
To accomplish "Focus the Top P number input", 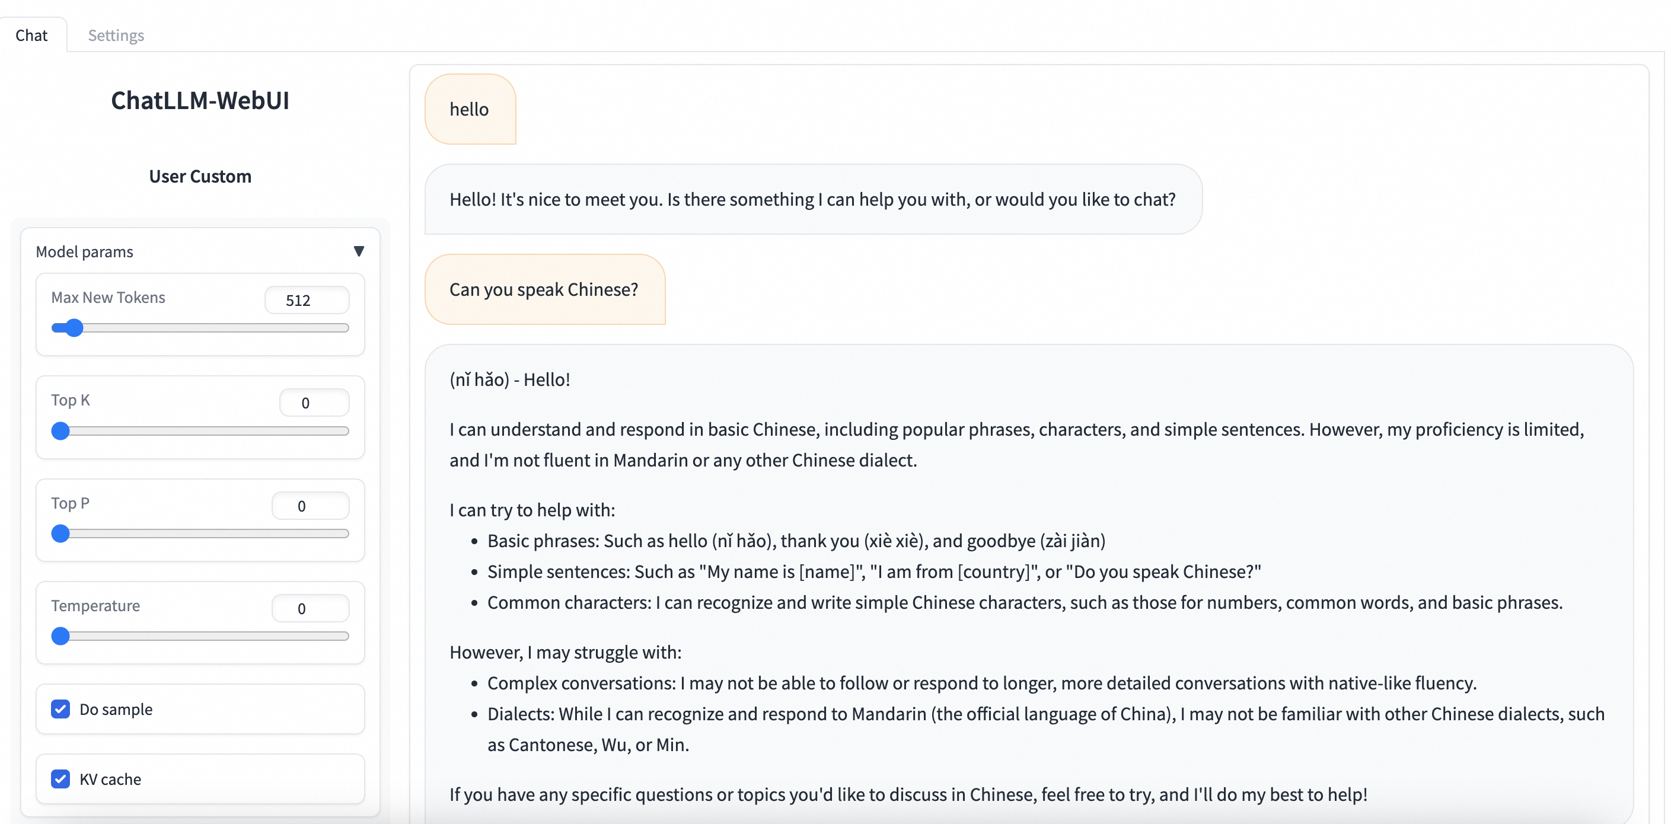I will coord(310,506).
